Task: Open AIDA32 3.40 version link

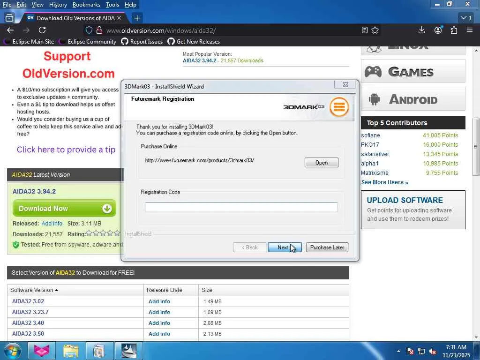Action: tap(28, 322)
